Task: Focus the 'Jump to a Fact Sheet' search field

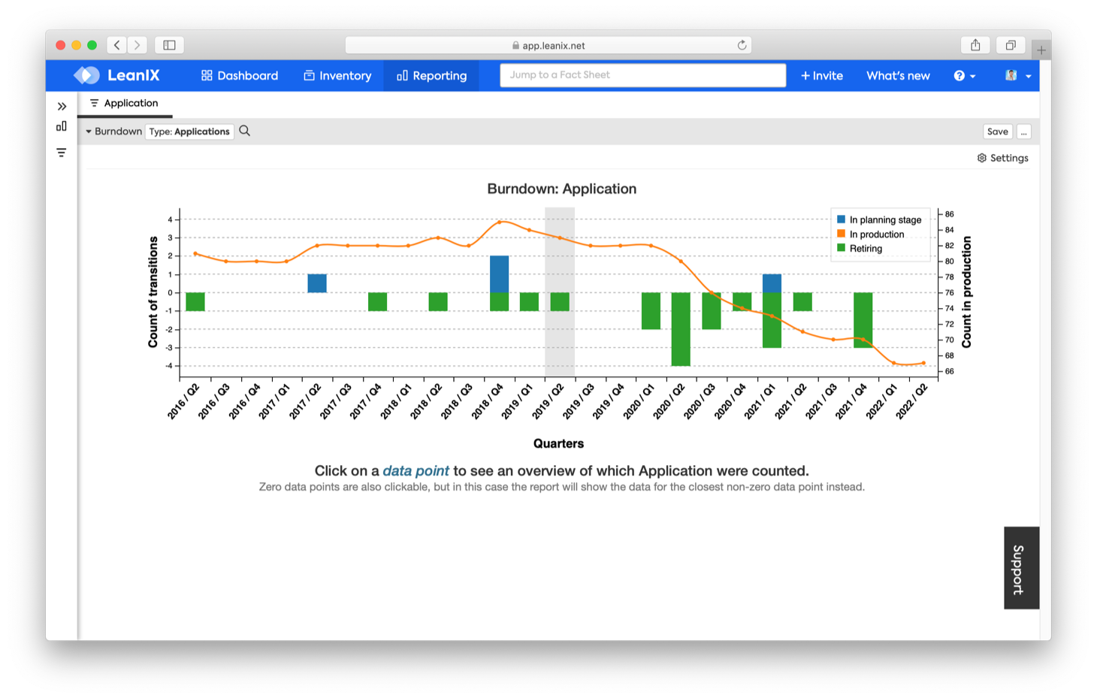Action: pos(642,75)
